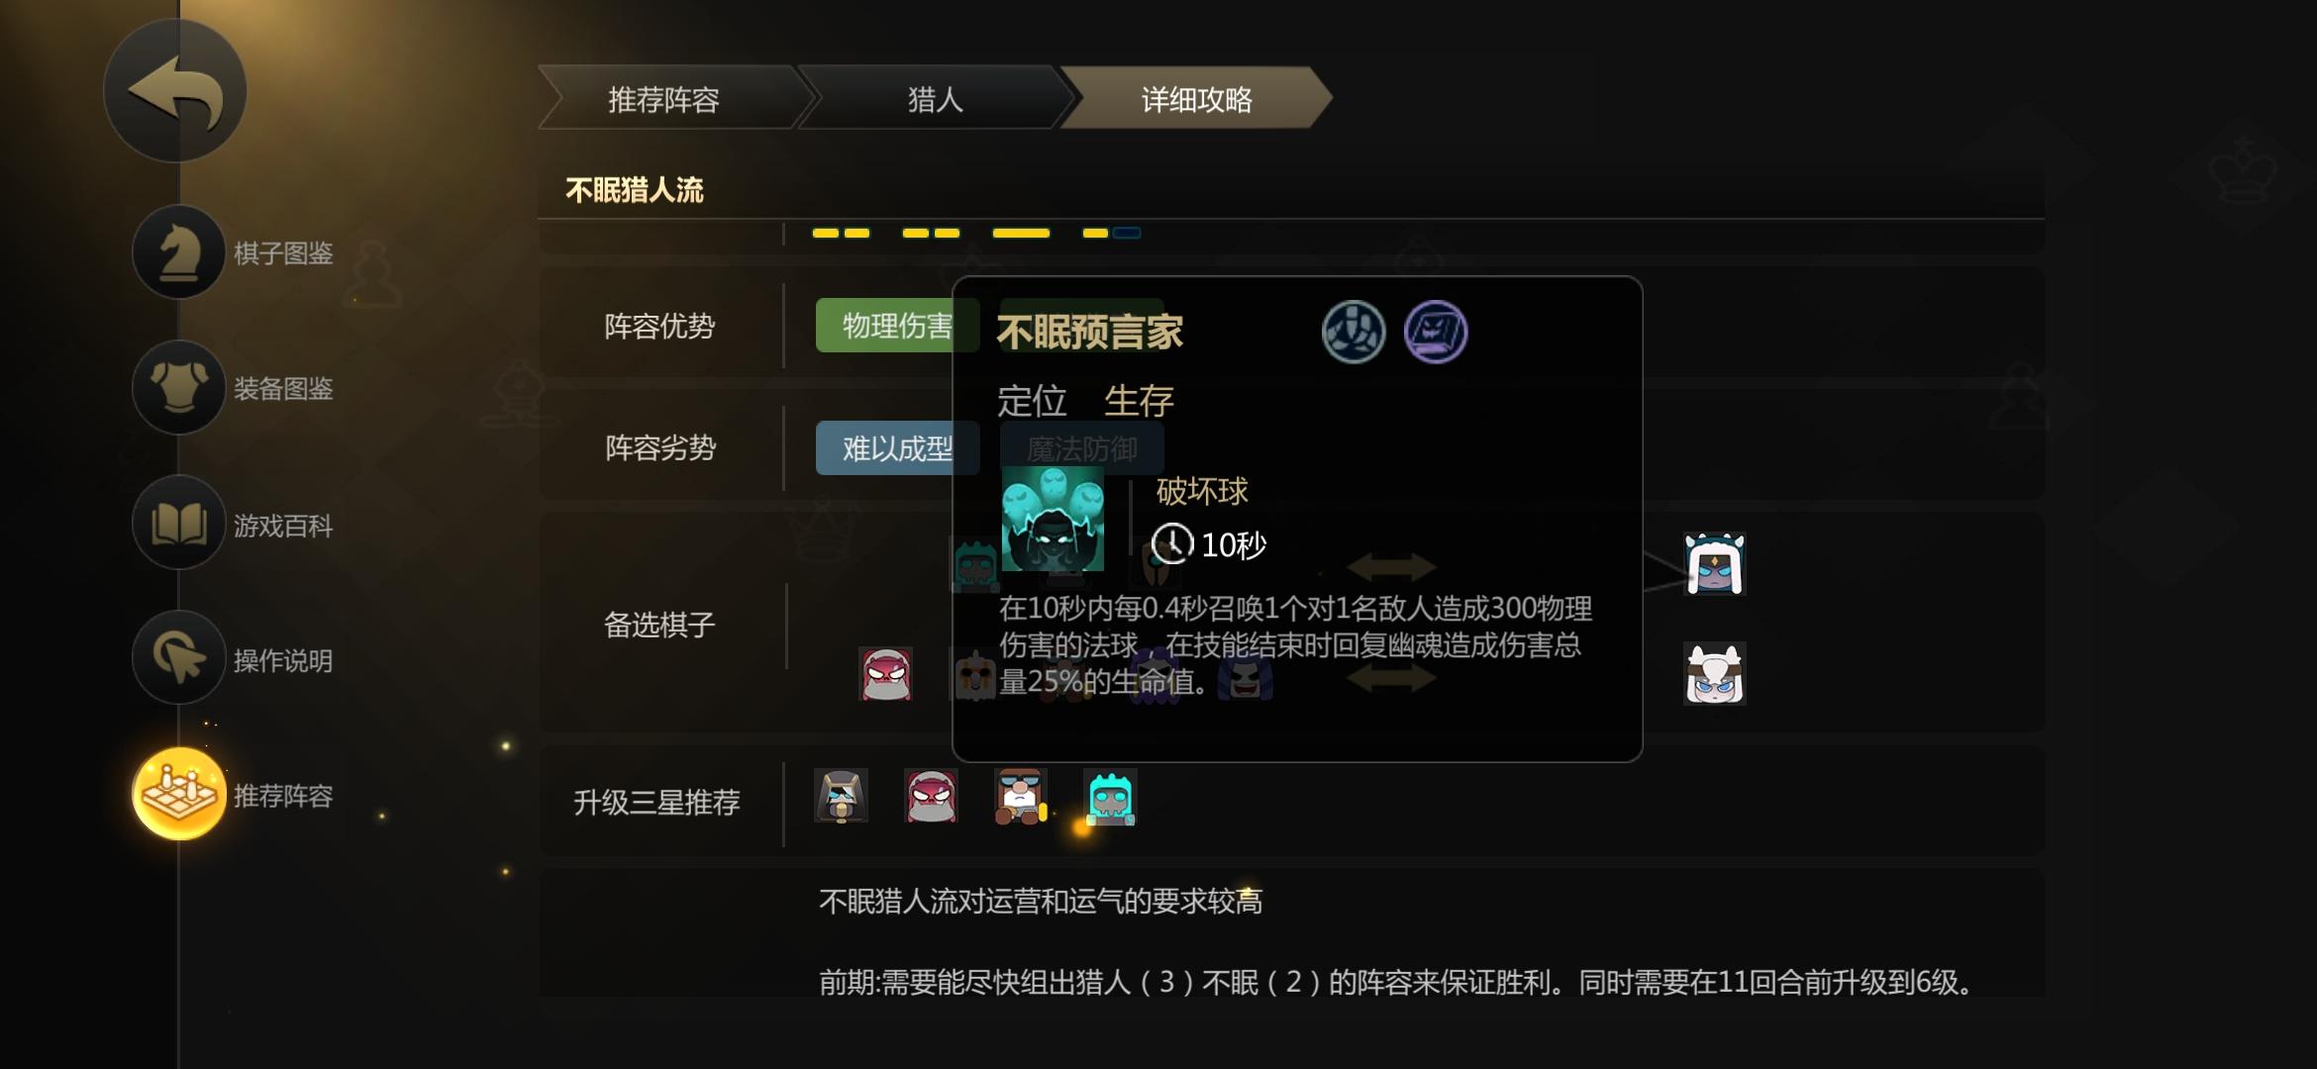2317x1069 pixels.
Task: Open 游戏百科 book icon
Action: pos(179,523)
